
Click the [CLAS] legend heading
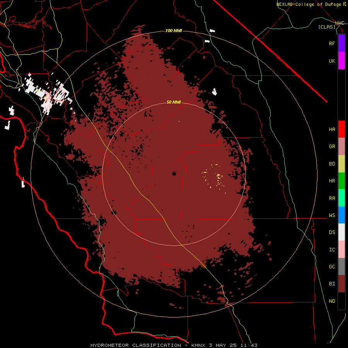point(327,27)
